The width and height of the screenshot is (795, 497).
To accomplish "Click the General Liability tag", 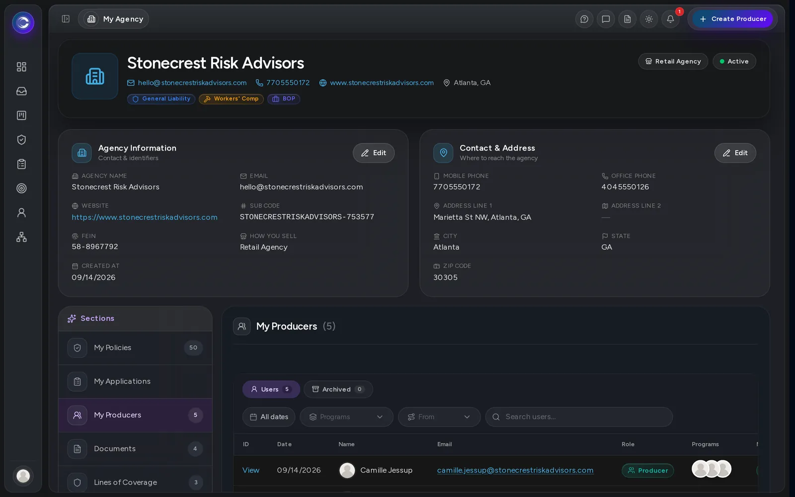I will coord(161,99).
